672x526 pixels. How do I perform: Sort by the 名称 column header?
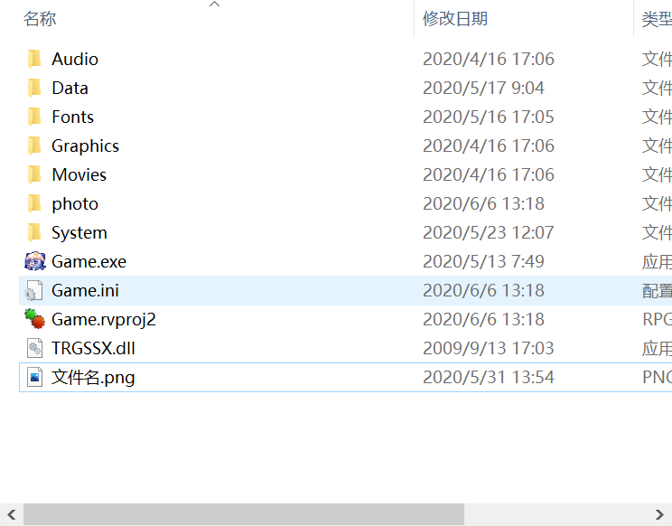40,18
